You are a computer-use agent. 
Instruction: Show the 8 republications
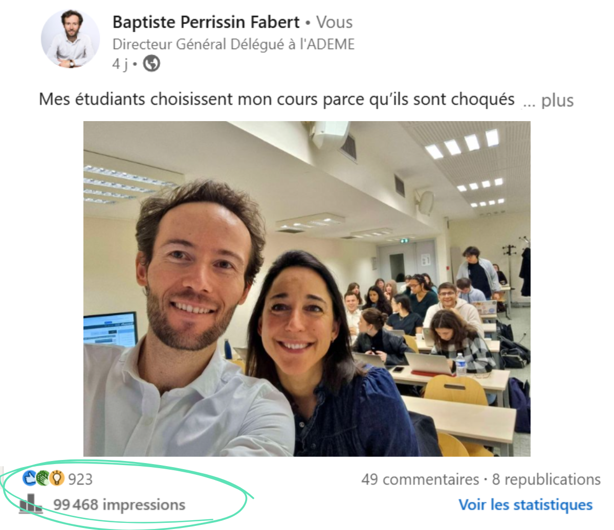[546, 479]
